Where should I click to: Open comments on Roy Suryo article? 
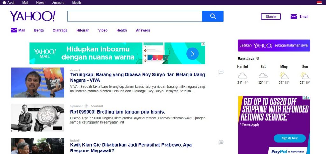pyautogui.click(x=221, y=72)
